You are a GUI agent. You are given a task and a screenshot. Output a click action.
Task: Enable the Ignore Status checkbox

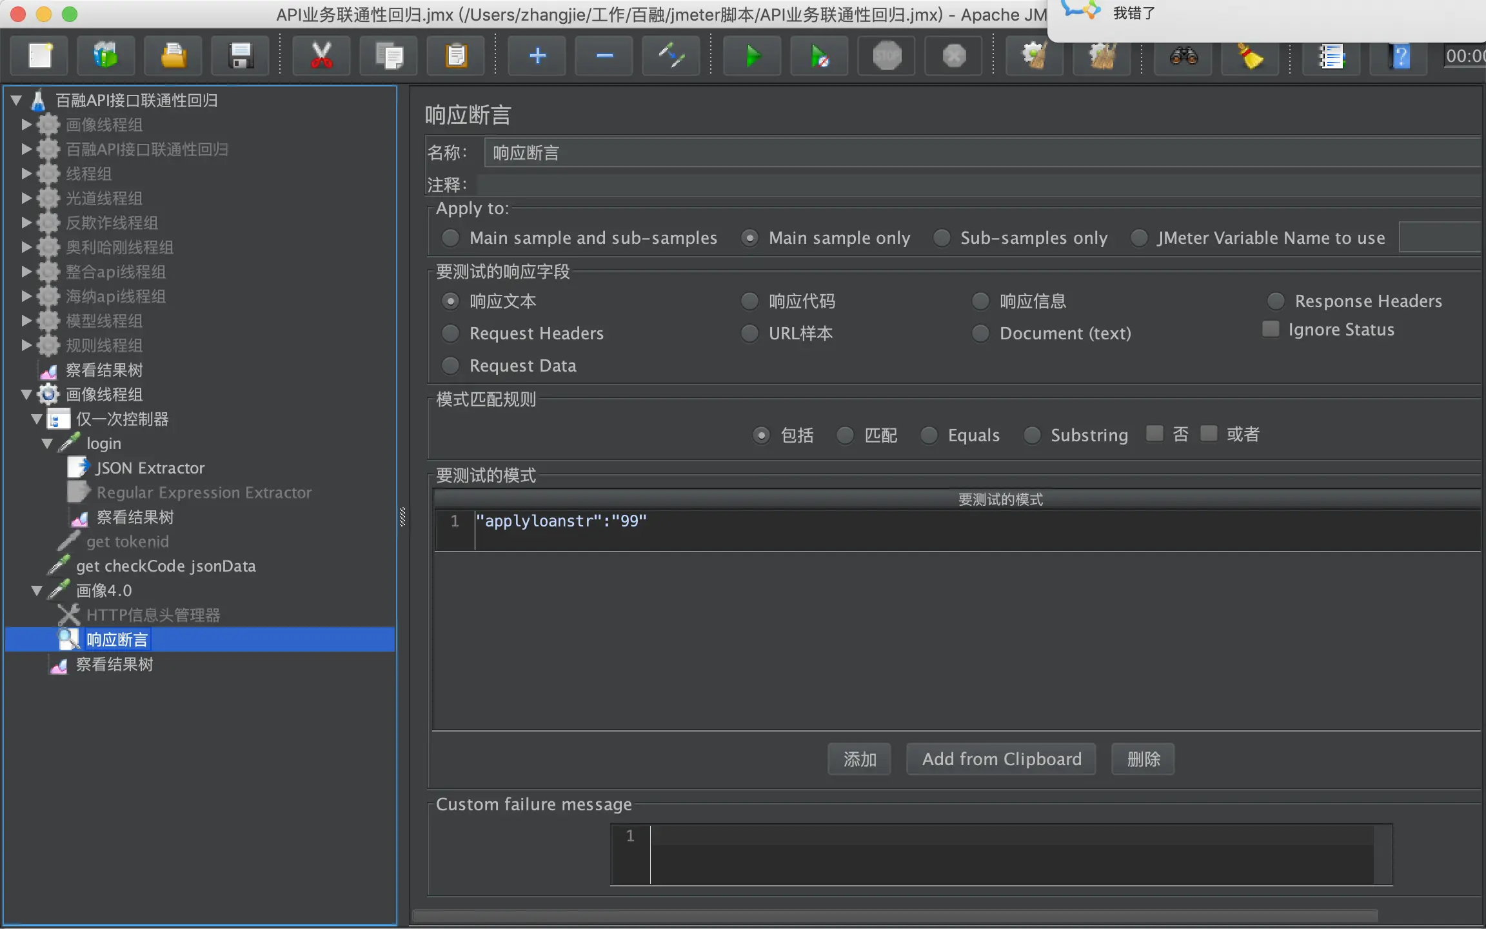pyautogui.click(x=1270, y=330)
